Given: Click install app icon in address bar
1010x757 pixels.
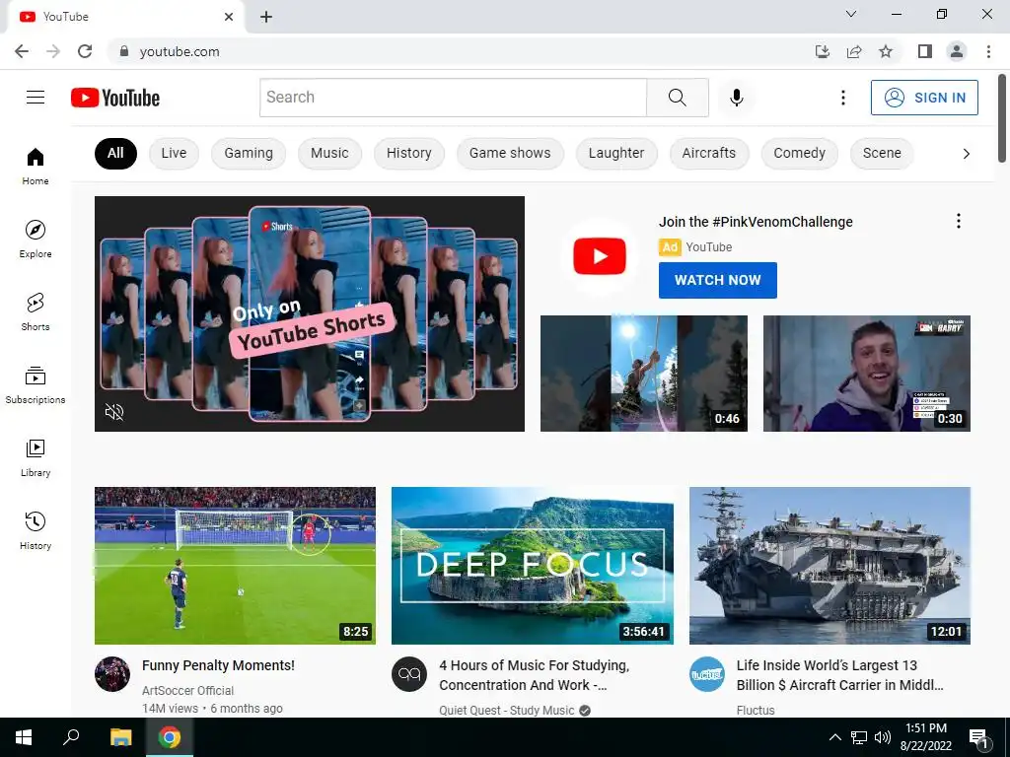Looking at the screenshot, I should click(x=822, y=51).
